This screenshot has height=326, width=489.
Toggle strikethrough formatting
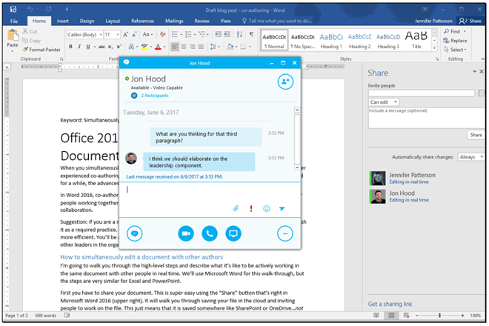(x=102, y=47)
